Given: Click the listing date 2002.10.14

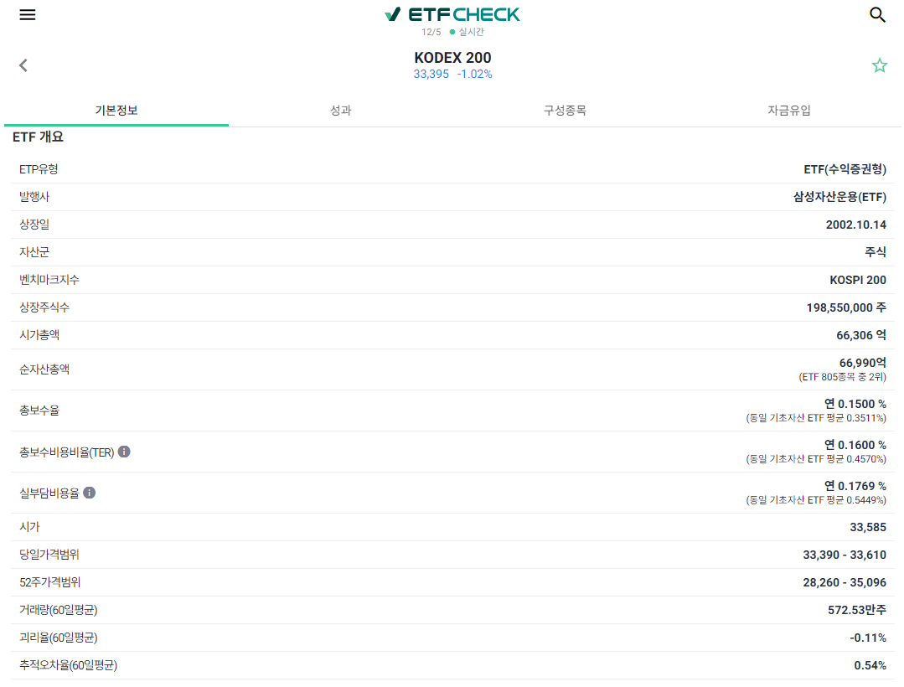Looking at the screenshot, I should [855, 225].
